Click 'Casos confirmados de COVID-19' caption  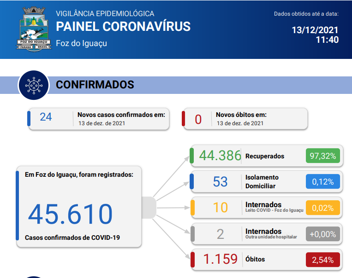point(72,237)
